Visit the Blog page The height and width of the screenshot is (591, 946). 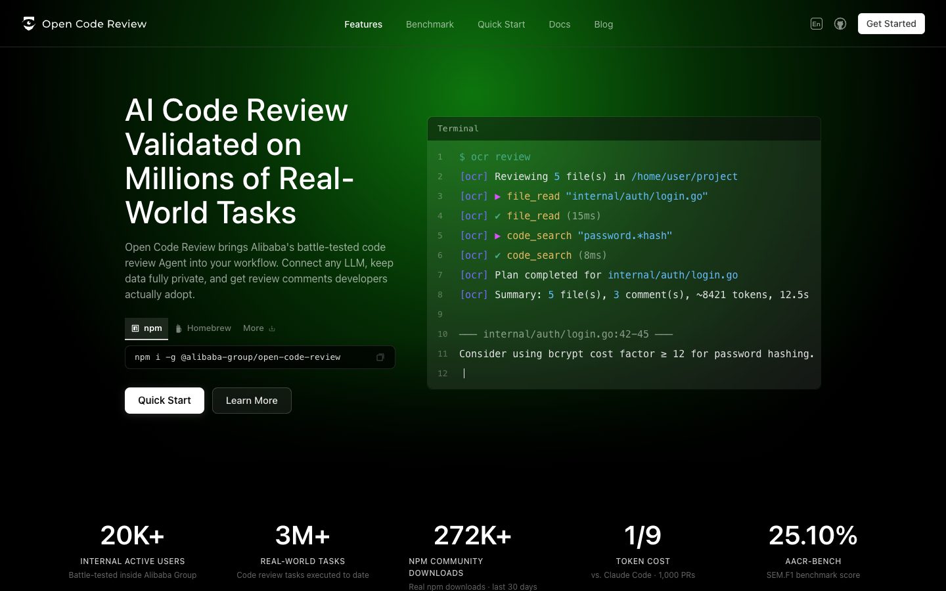pos(604,24)
